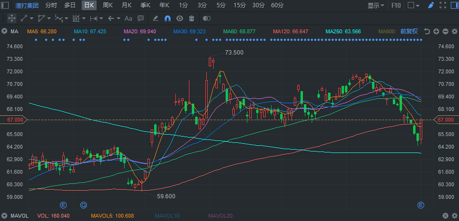Open the 显示 dropdown menu
Screen dimensions: 459x221
pyautogui.click(x=376, y=5)
